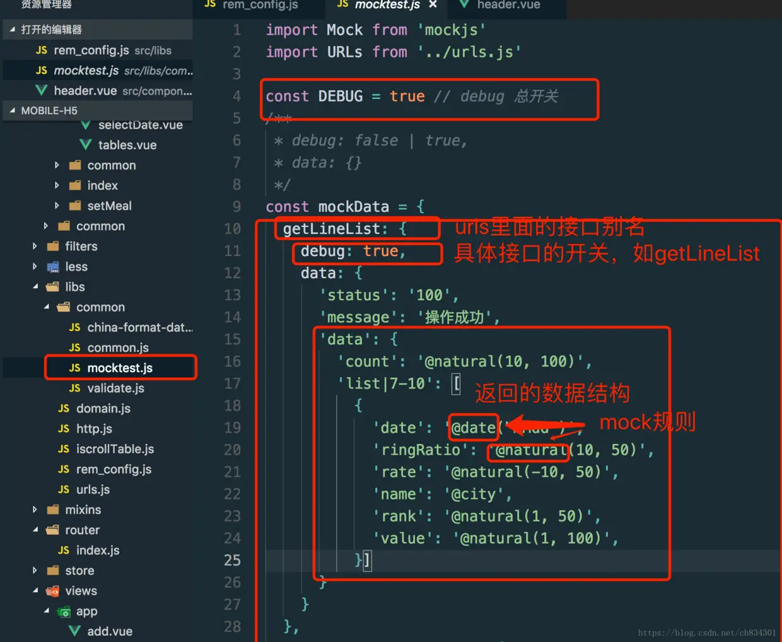Image resolution: width=782 pixels, height=642 pixels.
Task: Expand the index folder arrow
Action: point(57,185)
